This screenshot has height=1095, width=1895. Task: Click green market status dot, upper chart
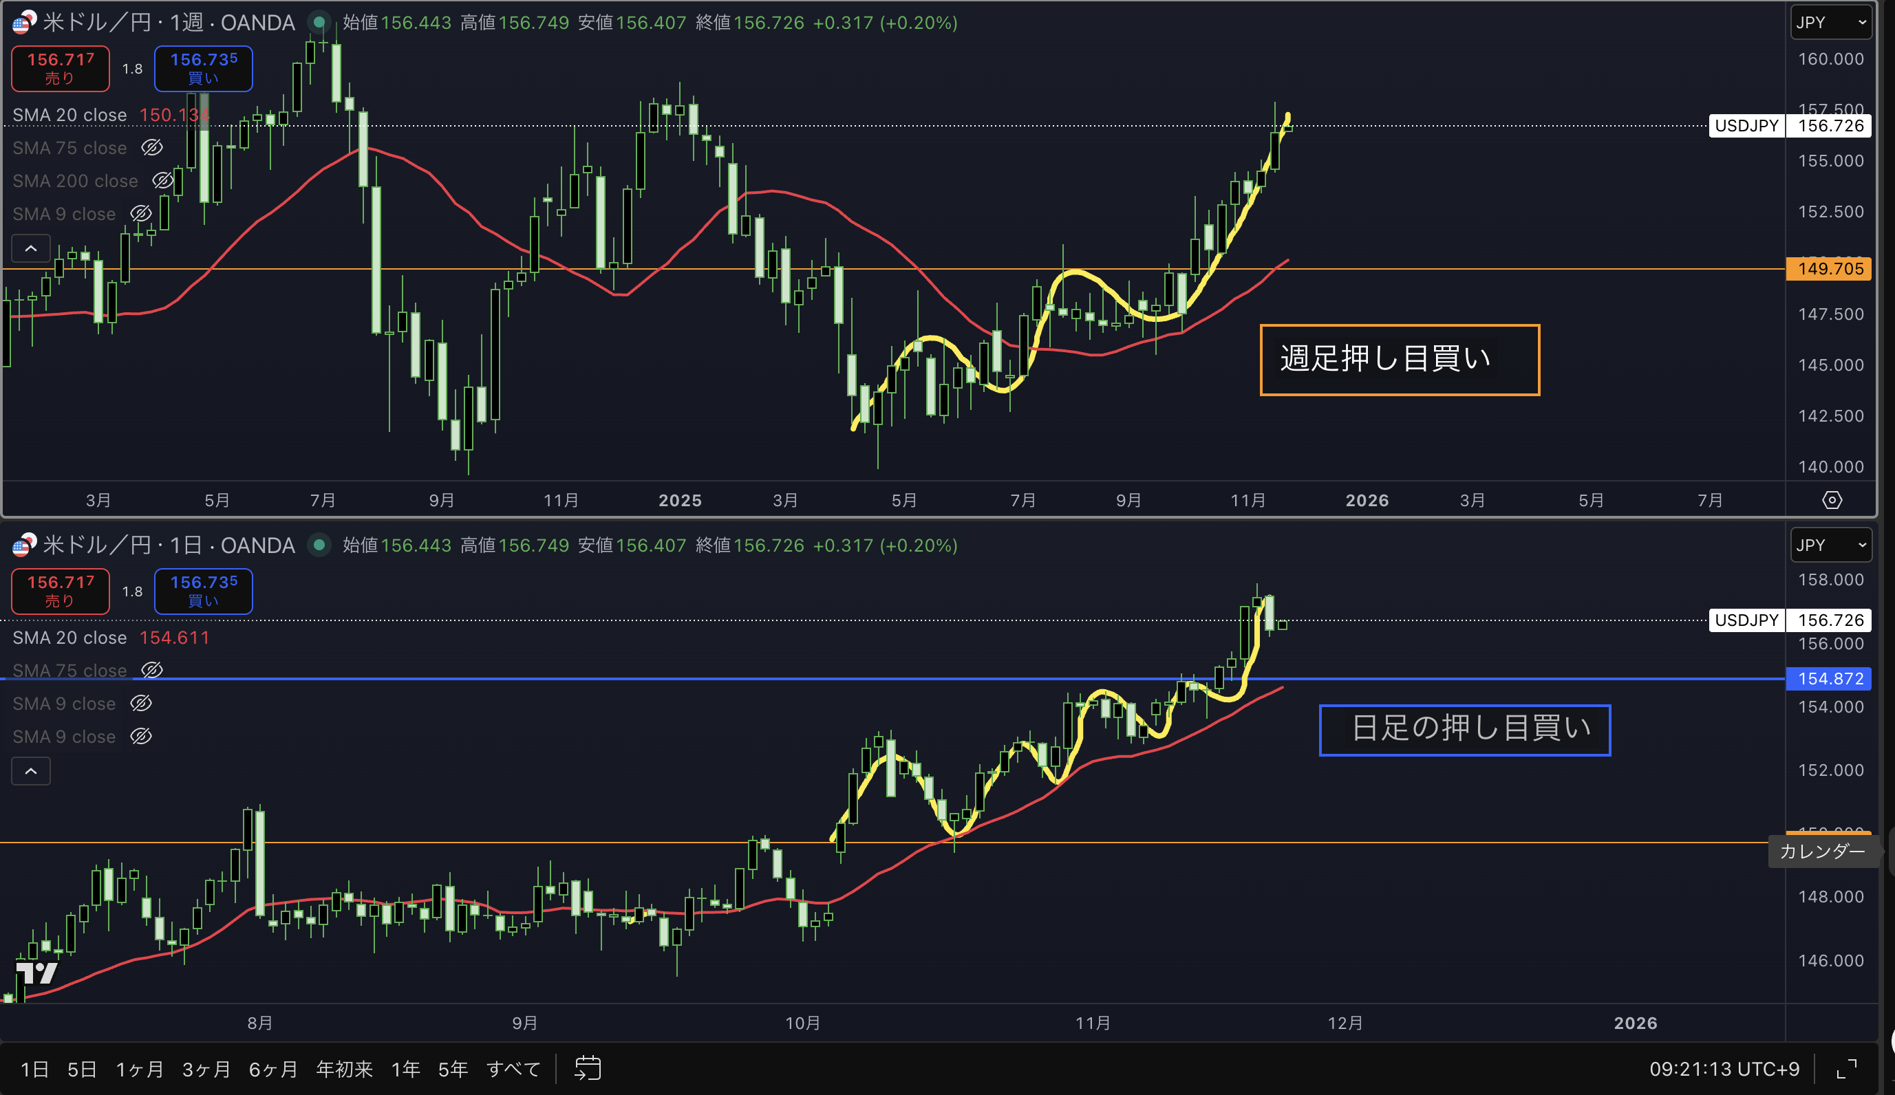click(319, 23)
